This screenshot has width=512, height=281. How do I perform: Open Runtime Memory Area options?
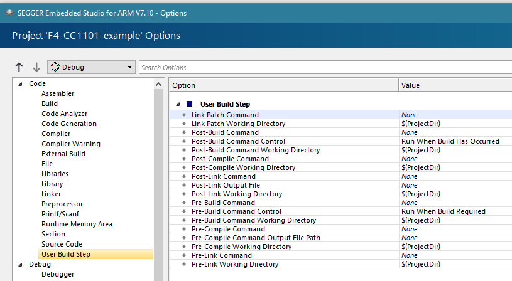tap(77, 225)
